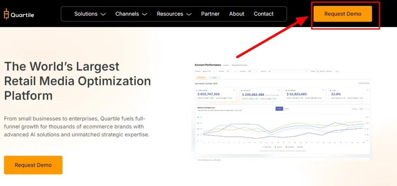This screenshot has width=397, height=186.
Task: Open the About page
Action: 237,14
